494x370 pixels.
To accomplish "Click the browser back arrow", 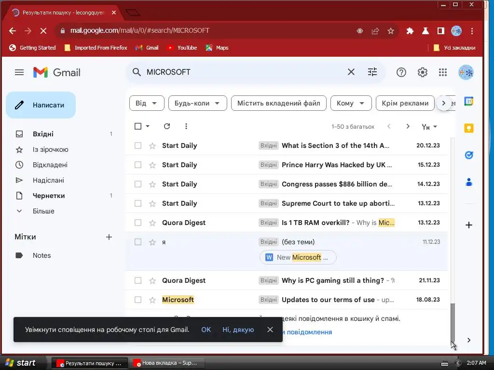I will click(13, 30).
